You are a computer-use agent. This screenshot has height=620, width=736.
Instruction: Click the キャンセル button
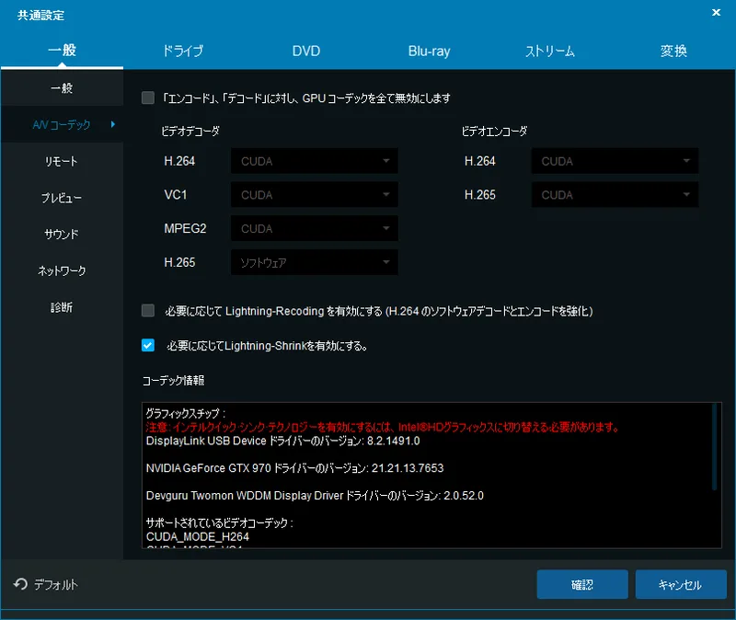pyautogui.click(x=681, y=584)
